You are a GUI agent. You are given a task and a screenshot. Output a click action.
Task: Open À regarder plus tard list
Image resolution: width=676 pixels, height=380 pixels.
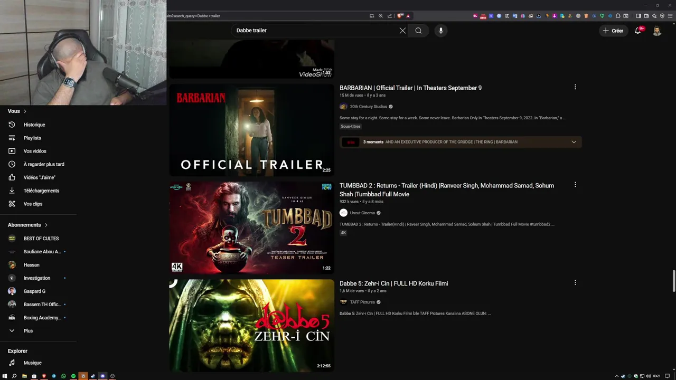coord(44,164)
